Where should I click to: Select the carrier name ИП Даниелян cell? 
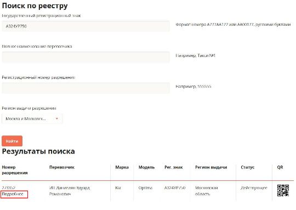pyautogui.click(x=70, y=191)
